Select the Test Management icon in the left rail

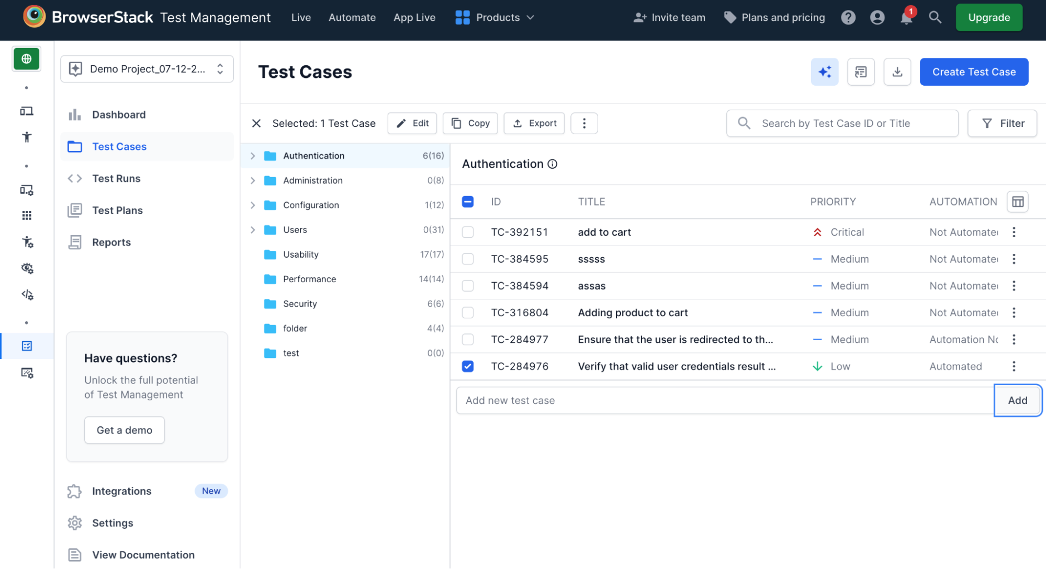coord(26,345)
